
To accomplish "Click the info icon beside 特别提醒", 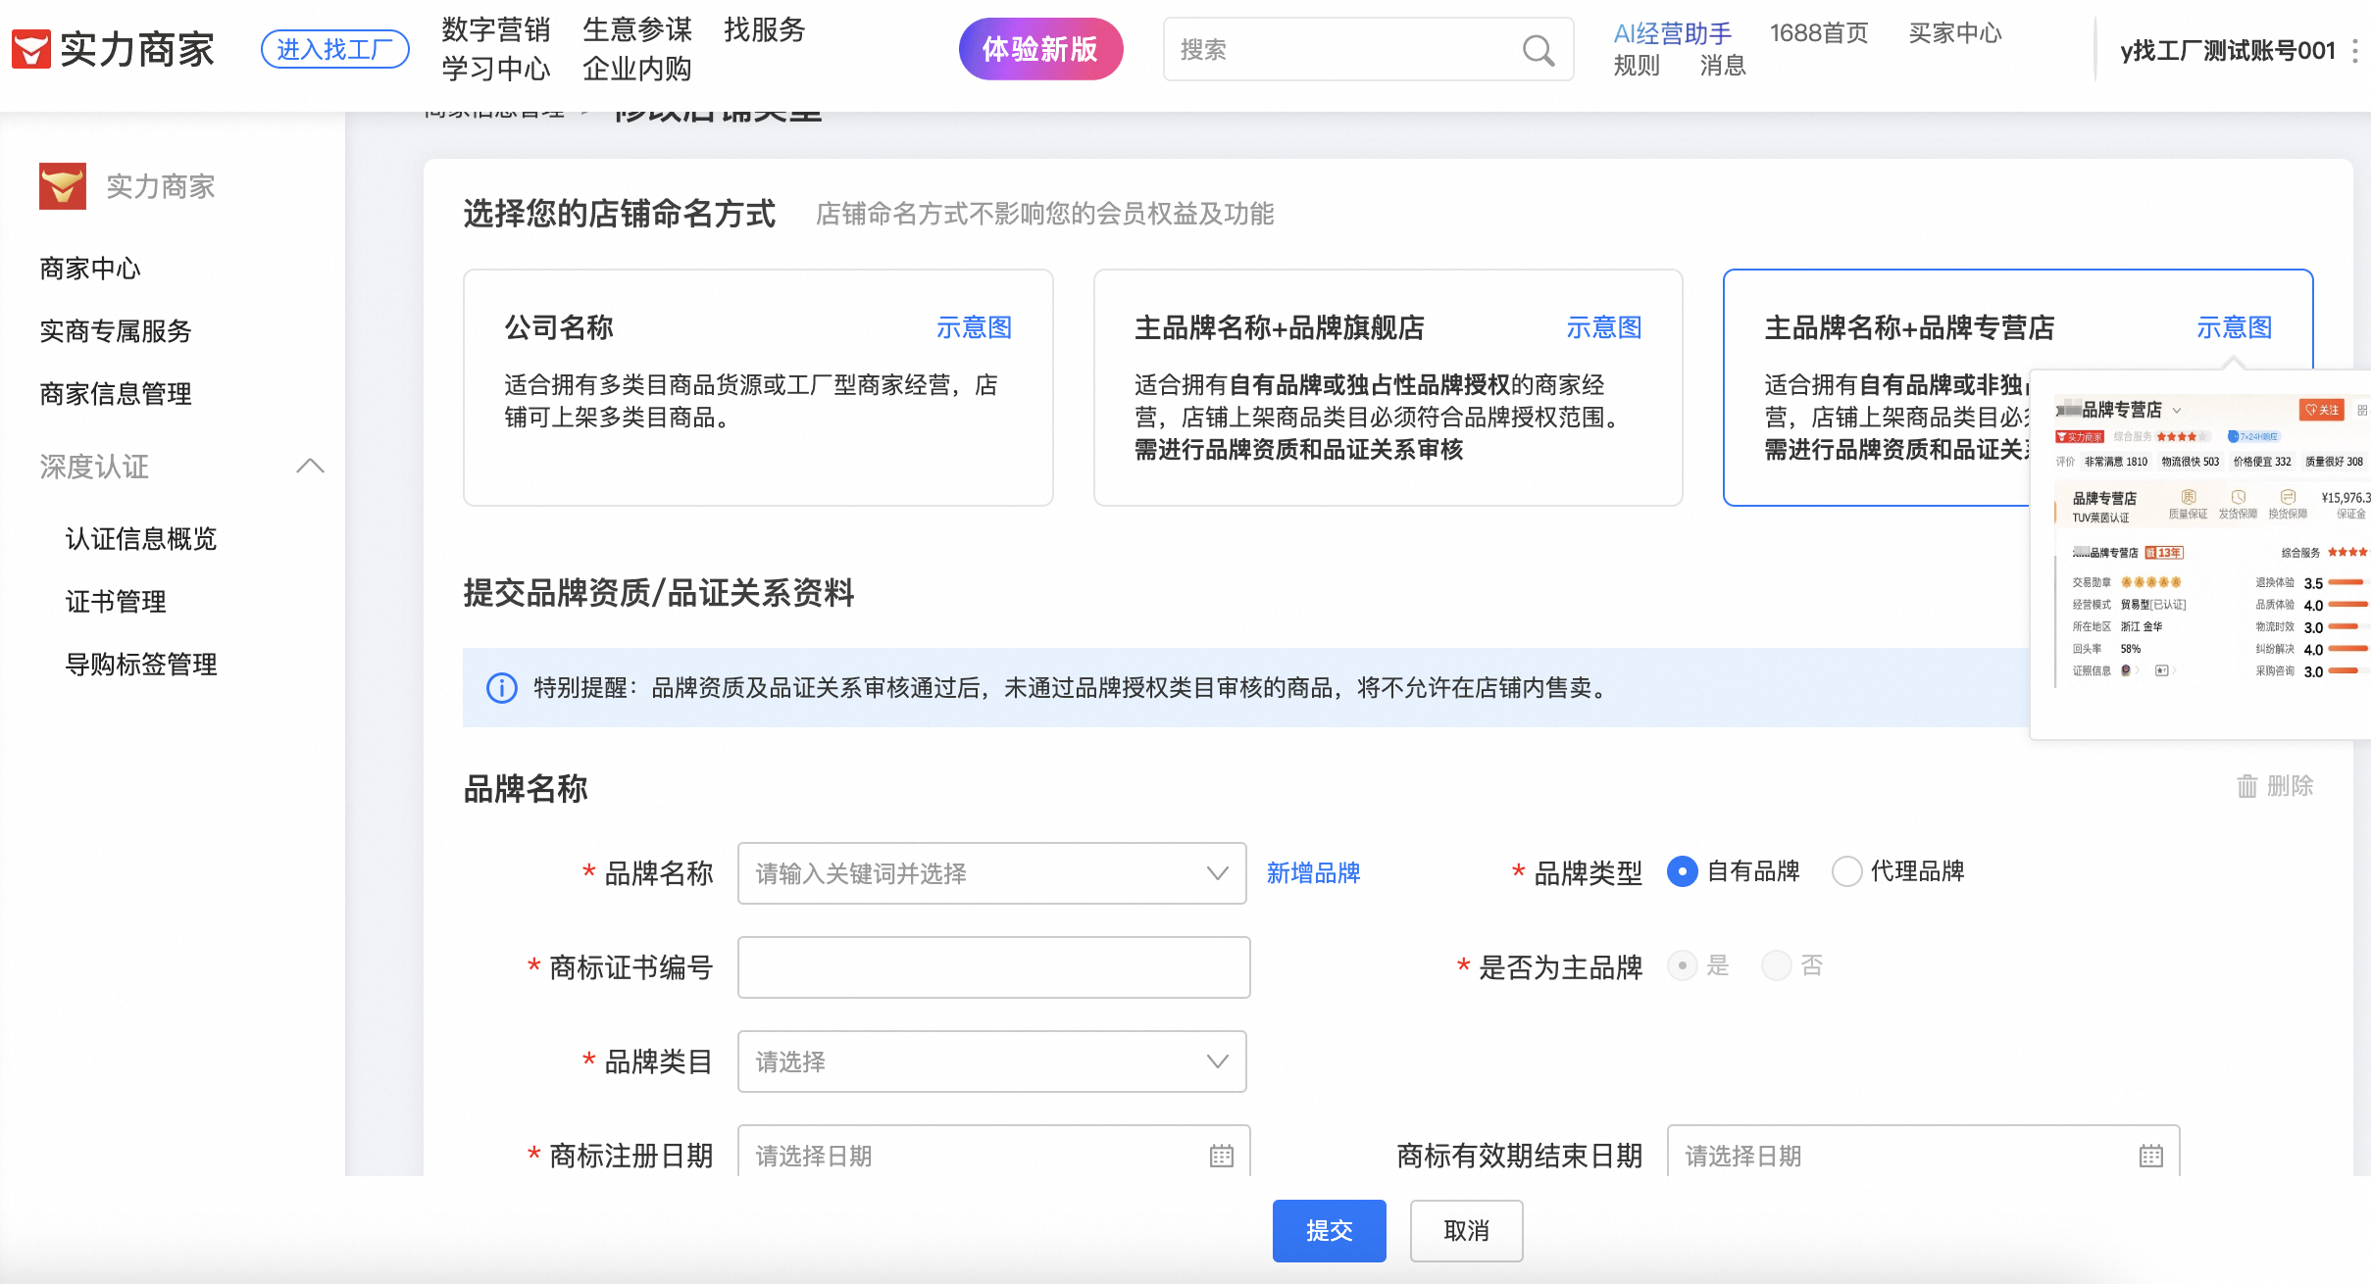I will (502, 688).
